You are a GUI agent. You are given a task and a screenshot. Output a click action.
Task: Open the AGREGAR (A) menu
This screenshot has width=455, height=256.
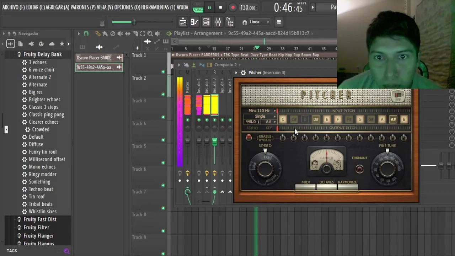[58, 7]
